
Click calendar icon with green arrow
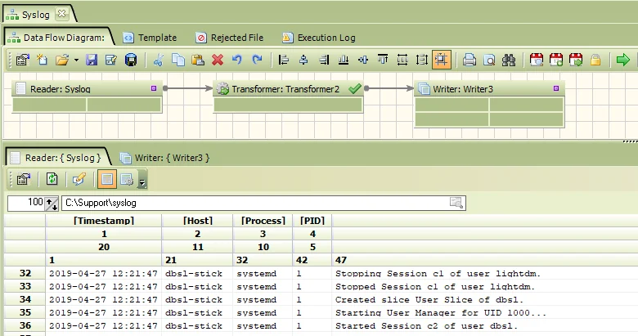point(576,60)
